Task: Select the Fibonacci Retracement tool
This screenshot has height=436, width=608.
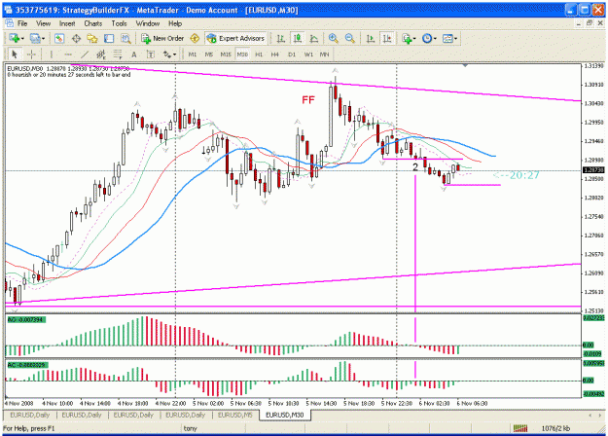Action: coord(118,54)
